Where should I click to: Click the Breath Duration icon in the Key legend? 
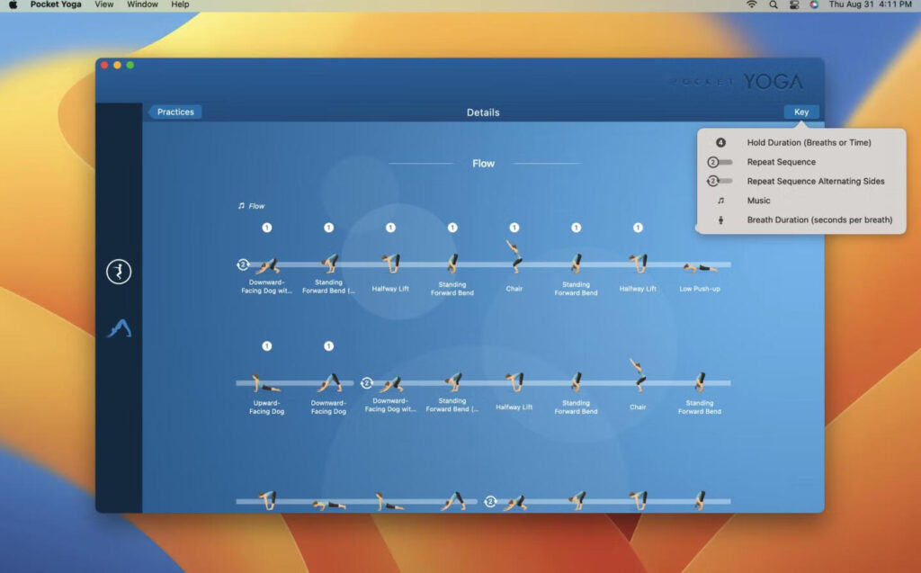pyautogui.click(x=722, y=219)
